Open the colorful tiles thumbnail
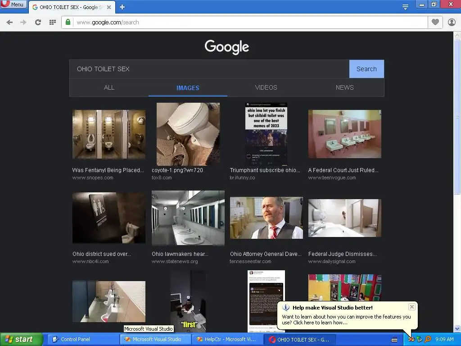The height and width of the screenshot is (346, 461). click(x=344, y=288)
